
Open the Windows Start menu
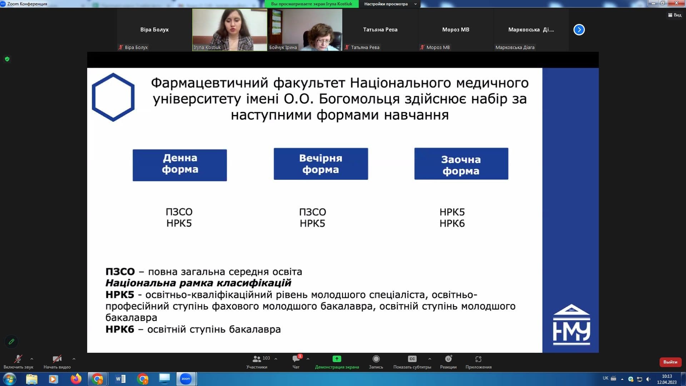(9, 379)
